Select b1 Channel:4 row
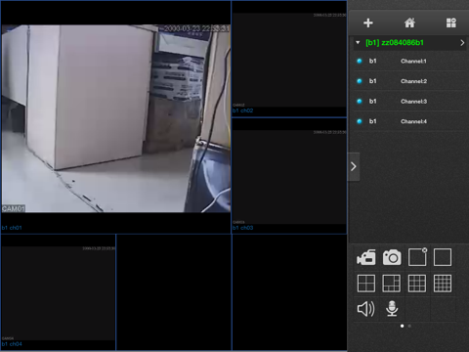This screenshot has width=469, height=352. [x=409, y=121]
